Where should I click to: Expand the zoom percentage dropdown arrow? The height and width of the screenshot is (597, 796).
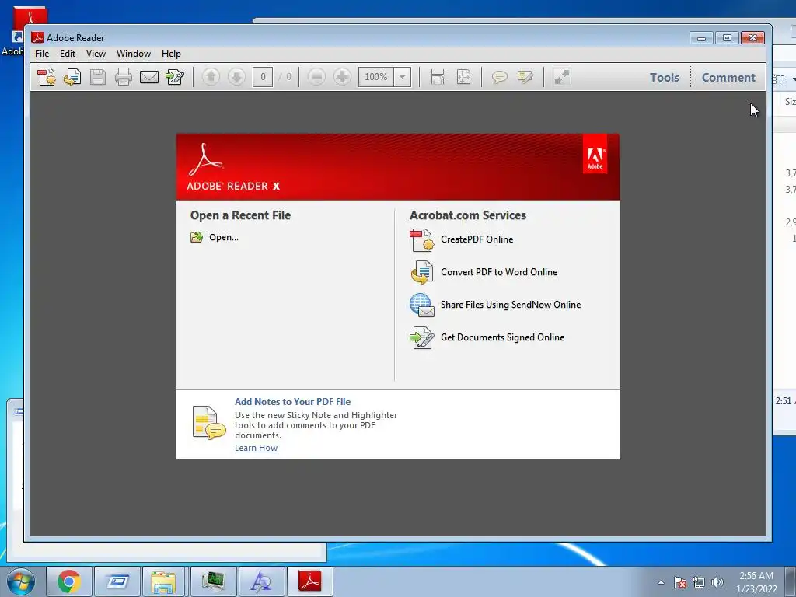tap(402, 77)
